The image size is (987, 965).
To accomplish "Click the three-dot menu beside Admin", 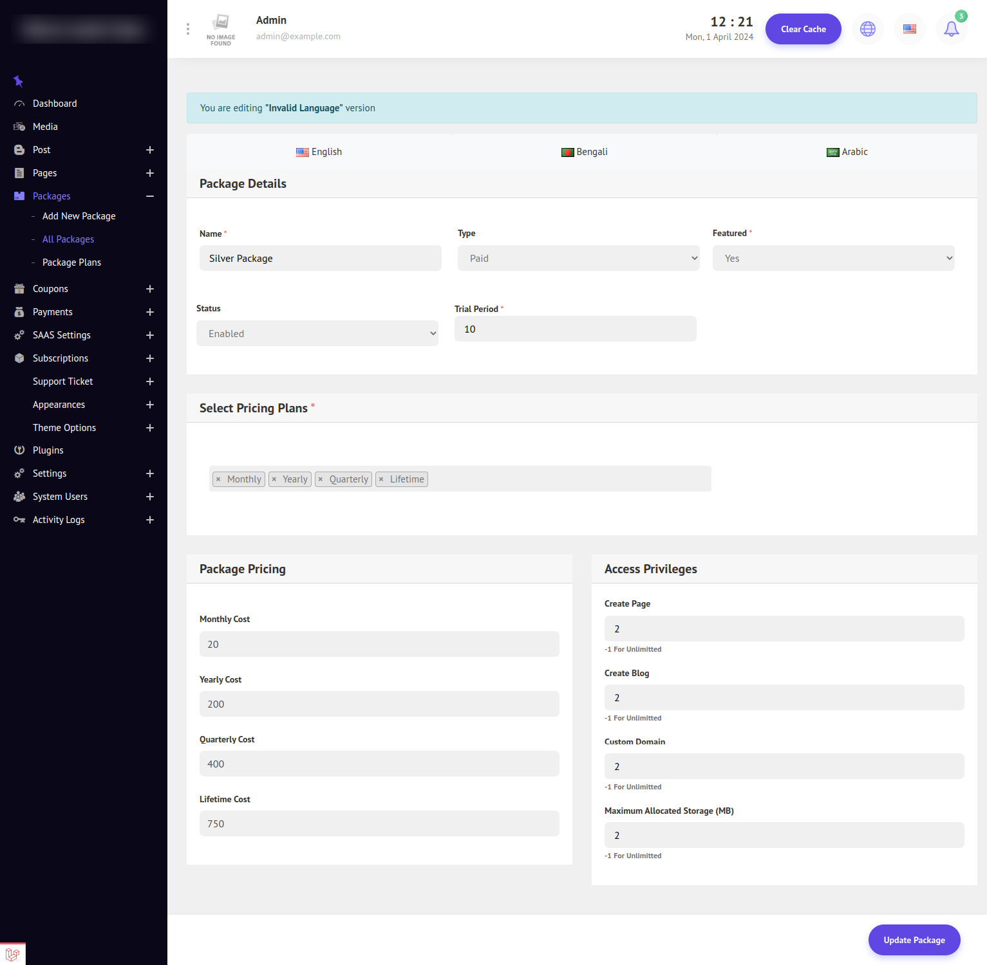I will [188, 29].
